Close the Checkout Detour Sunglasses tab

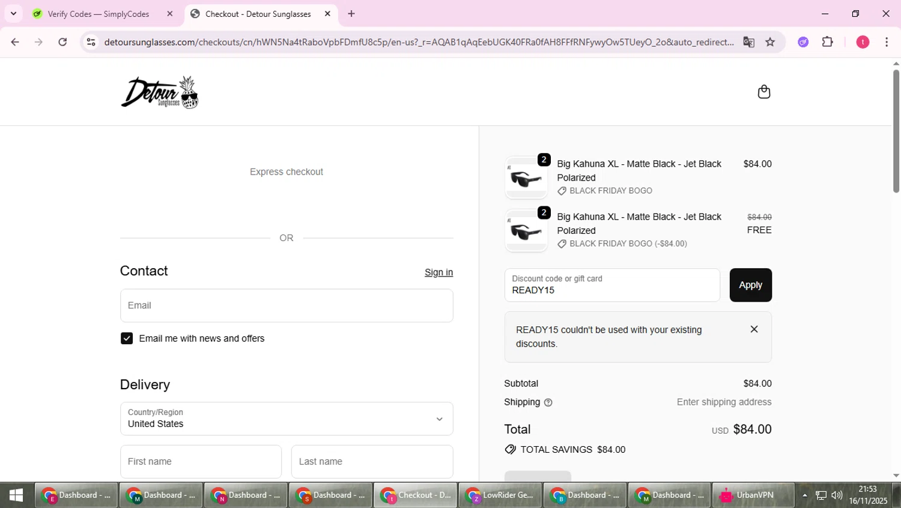[x=327, y=14]
